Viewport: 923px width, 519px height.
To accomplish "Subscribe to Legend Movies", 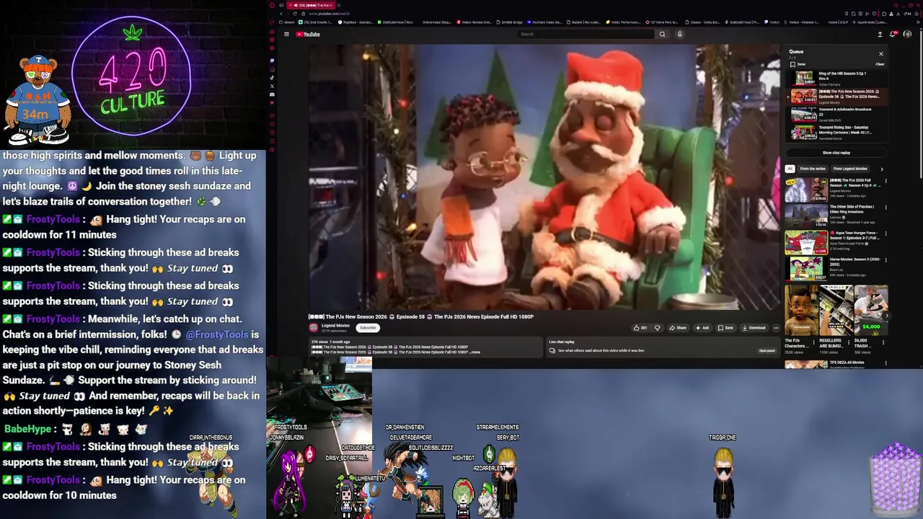I will [368, 328].
